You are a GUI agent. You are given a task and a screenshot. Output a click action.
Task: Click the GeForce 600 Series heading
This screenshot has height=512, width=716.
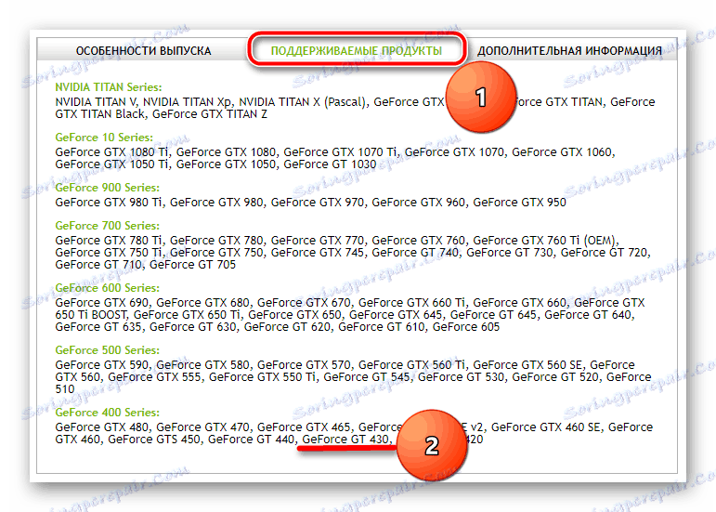click(107, 288)
